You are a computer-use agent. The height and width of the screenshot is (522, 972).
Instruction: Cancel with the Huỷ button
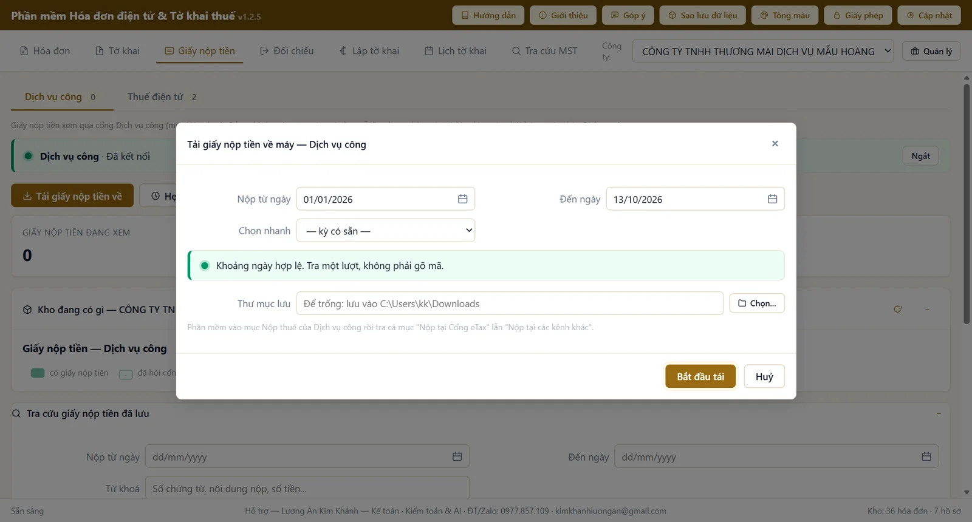pos(764,376)
